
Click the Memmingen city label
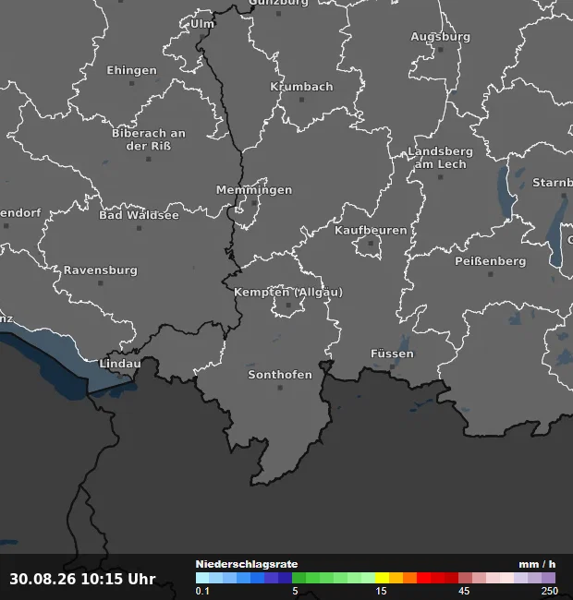[254, 190]
